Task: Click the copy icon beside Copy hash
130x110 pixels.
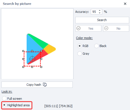Action: tap(45, 85)
